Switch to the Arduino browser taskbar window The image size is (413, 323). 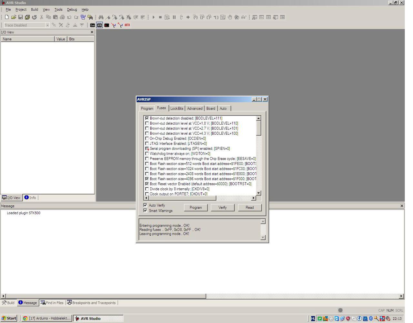pyautogui.click(x=47, y=318)
